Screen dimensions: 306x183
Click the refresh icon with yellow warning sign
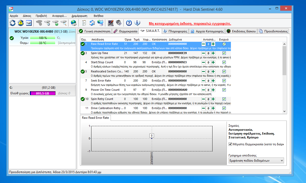(21, 23)
